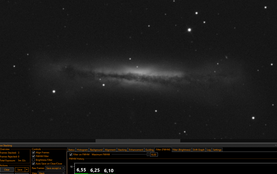The height and width of the screenshot is (174, 277).
Task: Select the Filter (FWHM) tab
Action: [x=163, y=149]
